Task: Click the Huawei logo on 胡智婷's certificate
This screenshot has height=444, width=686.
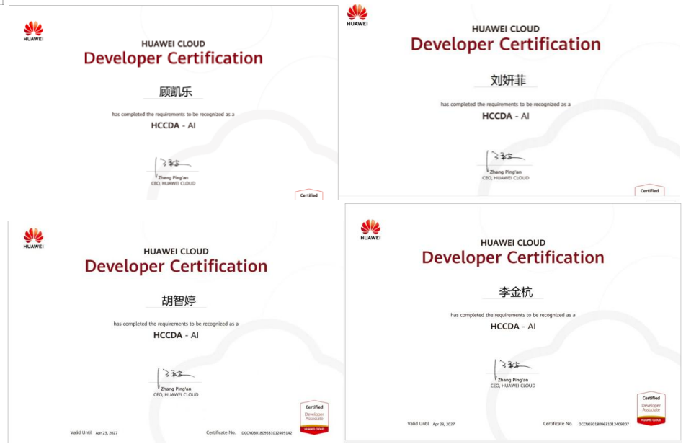Action: tap(34, 239)
